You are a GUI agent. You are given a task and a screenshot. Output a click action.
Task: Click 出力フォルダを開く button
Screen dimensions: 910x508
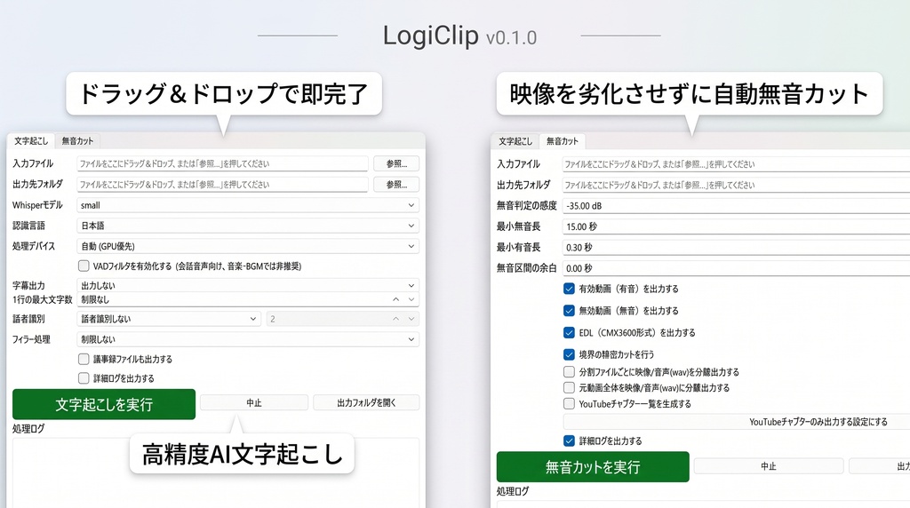tap(366, 402)
